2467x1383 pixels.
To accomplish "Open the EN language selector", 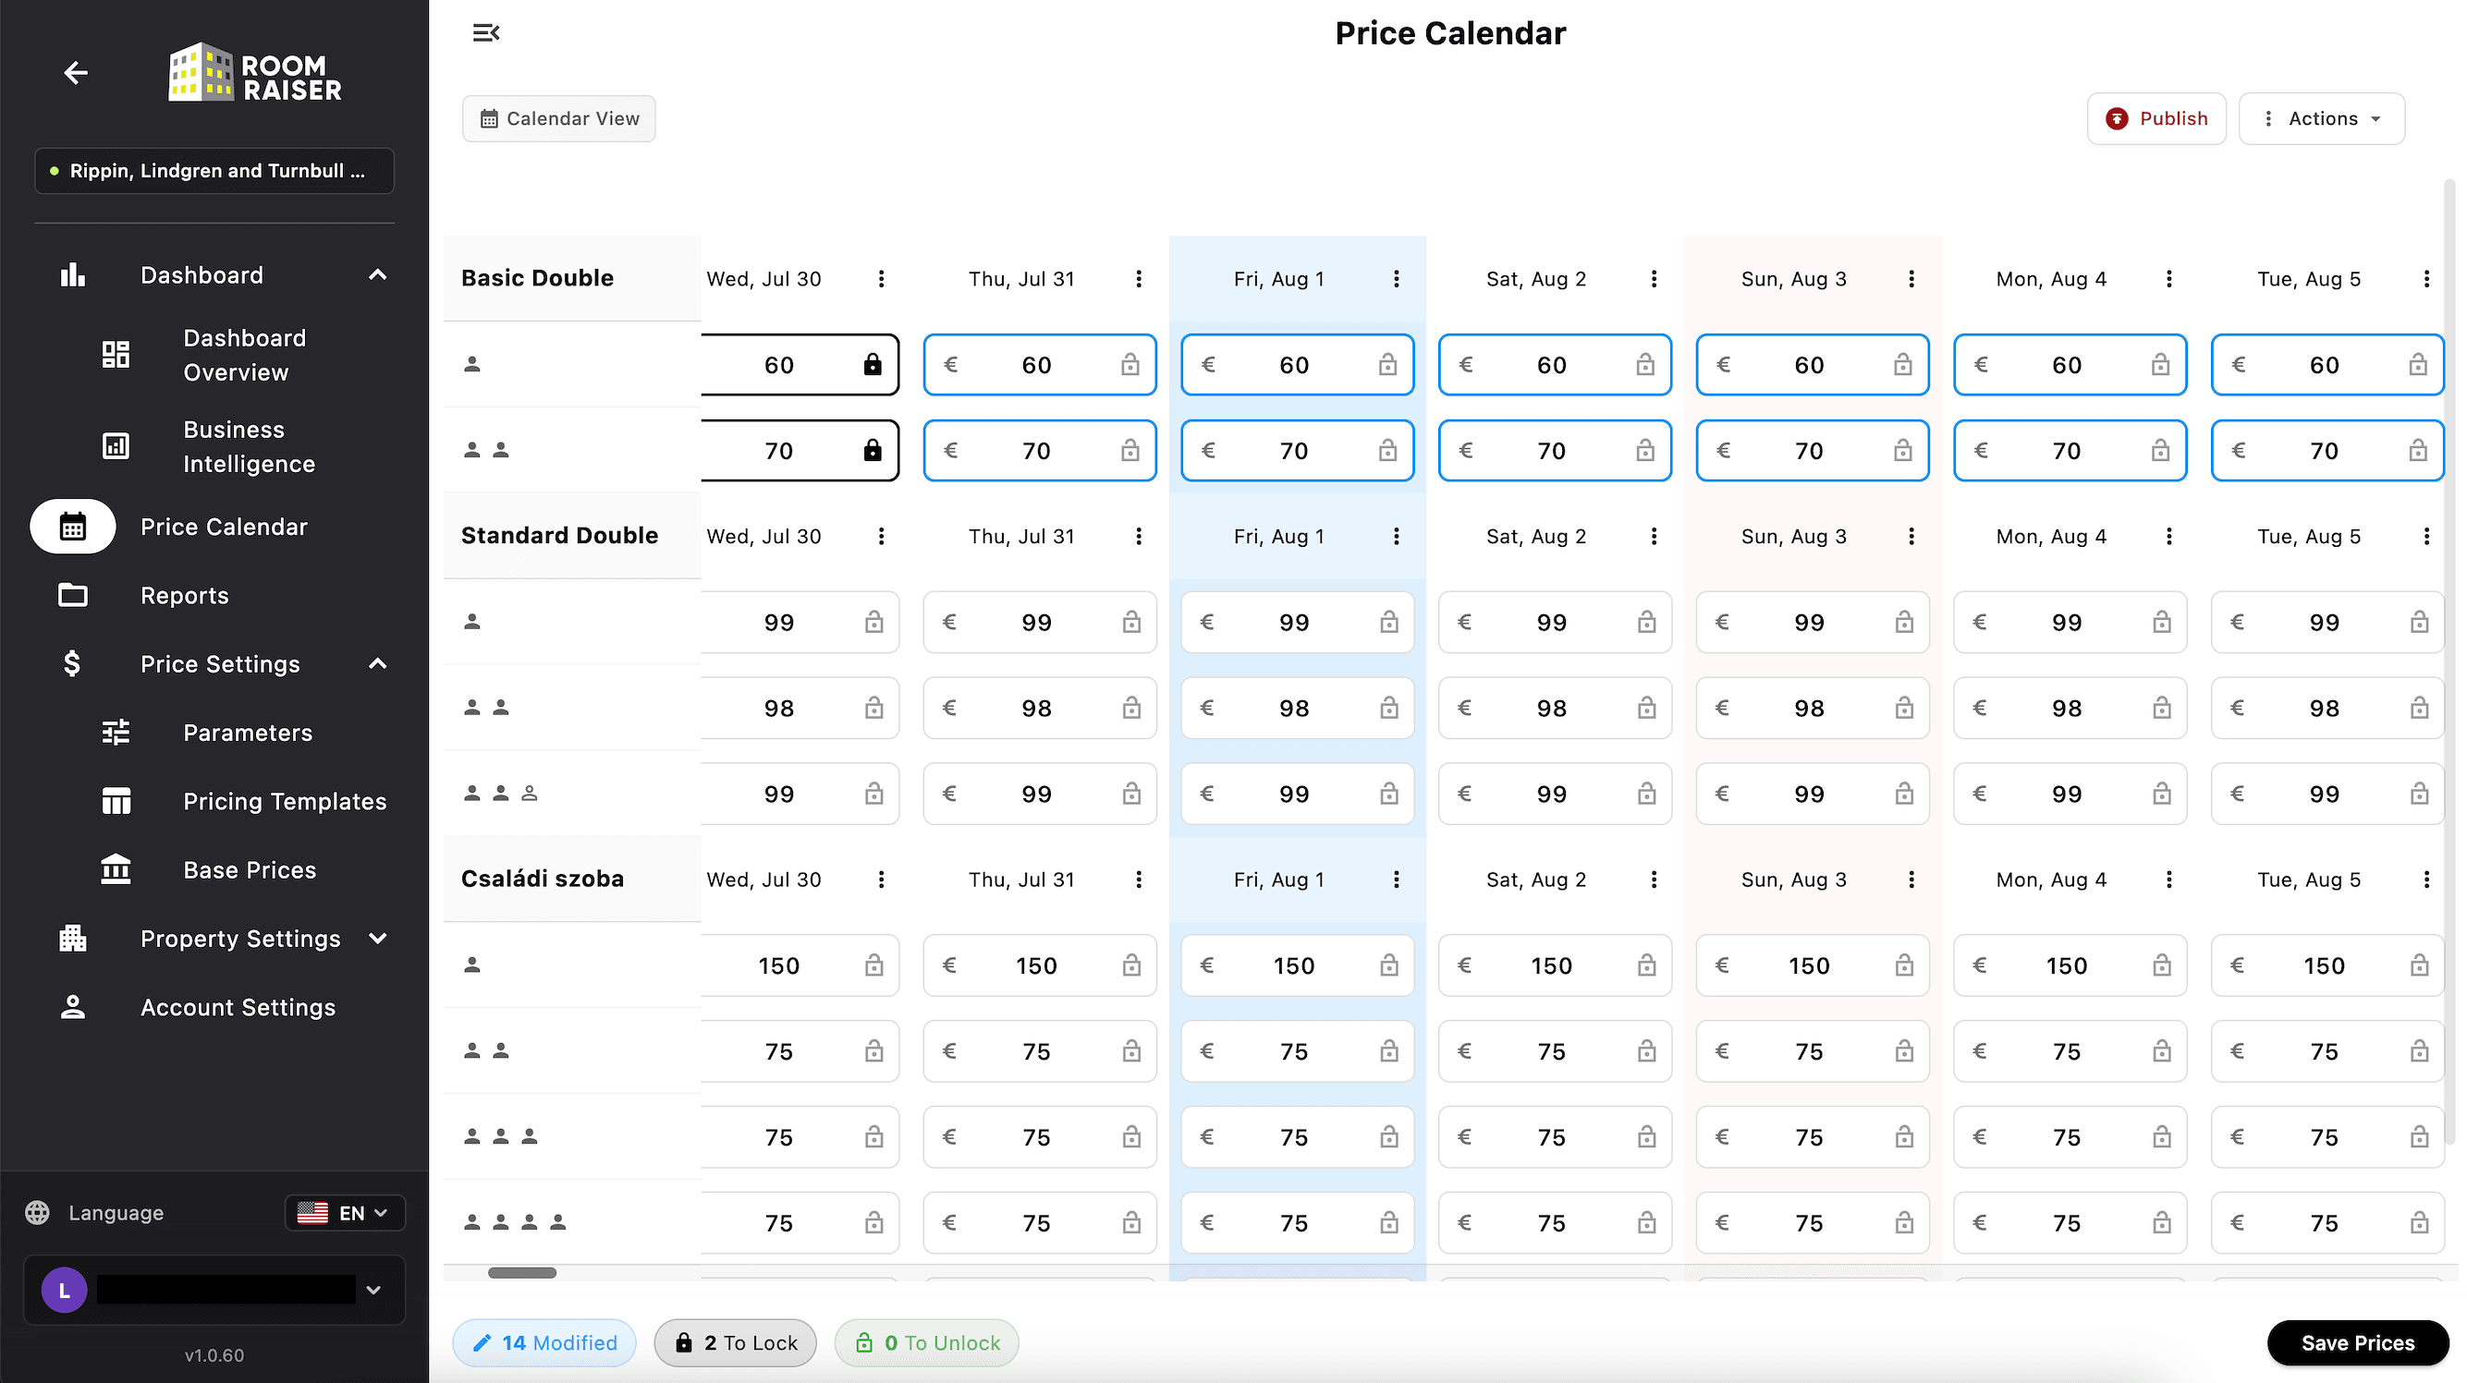I will click(345, 1213).
